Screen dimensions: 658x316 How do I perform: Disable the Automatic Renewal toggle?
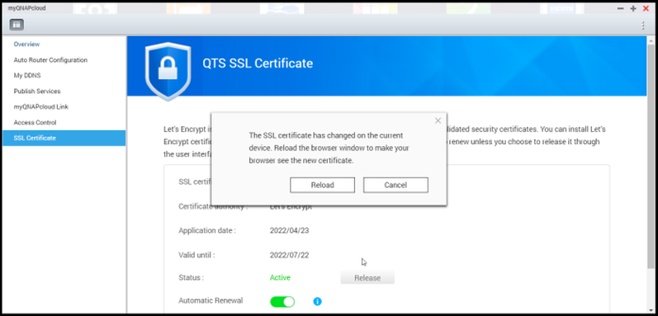[x=282, y=302]
